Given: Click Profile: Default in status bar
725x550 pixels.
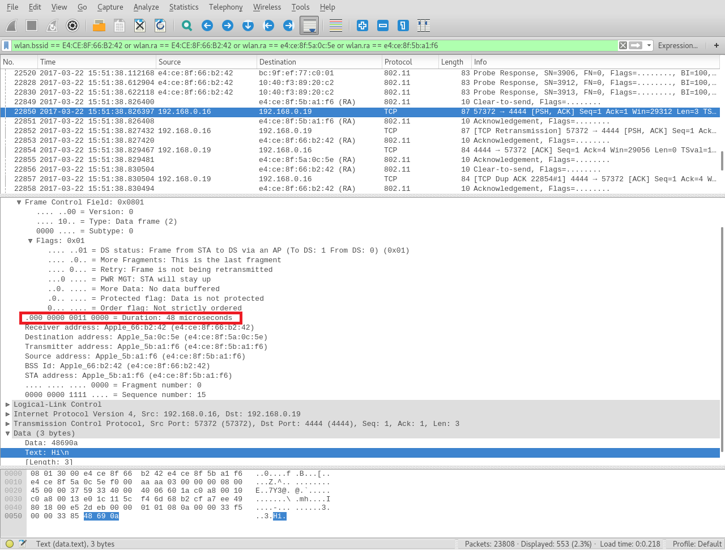Looking at the screenshot, I should pyautogui.click(x=697, y=544).
